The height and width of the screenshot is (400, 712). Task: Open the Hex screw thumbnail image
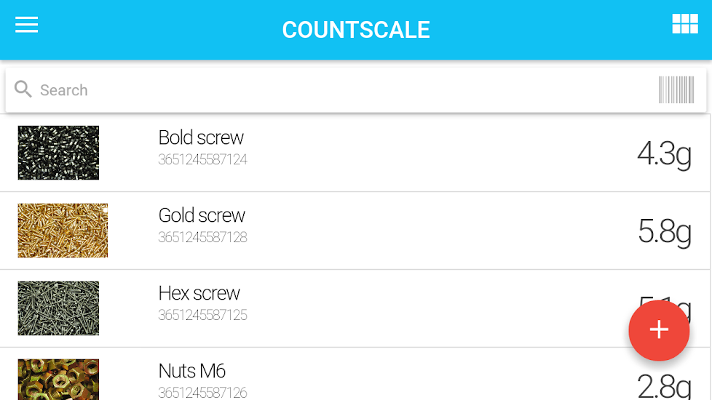[58, 308]
